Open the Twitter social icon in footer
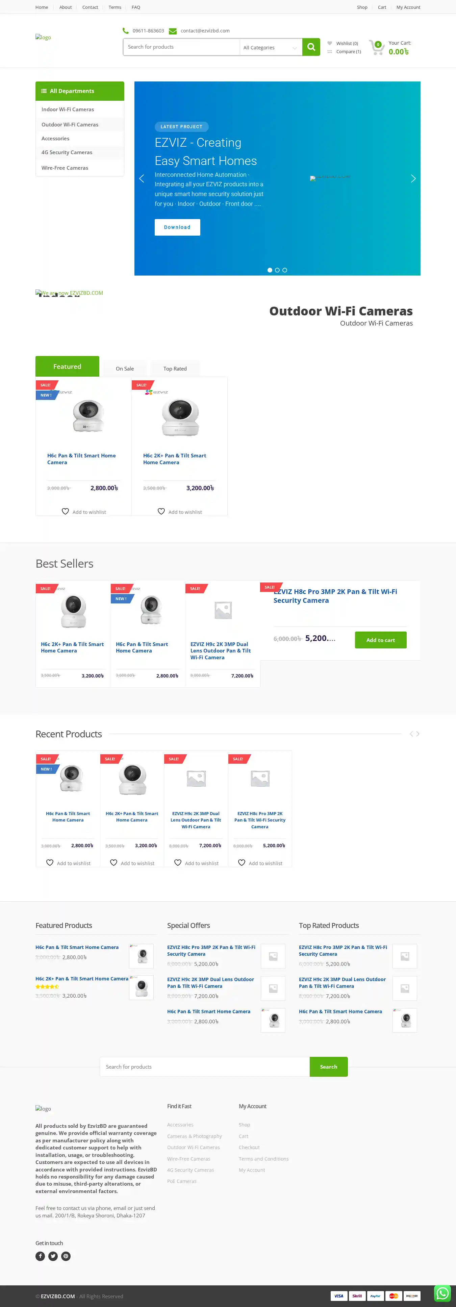 pos(53,1256)
